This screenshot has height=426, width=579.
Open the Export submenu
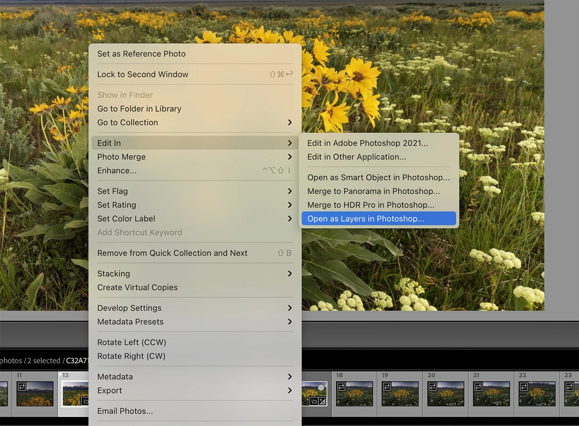[x=195, y=390]
